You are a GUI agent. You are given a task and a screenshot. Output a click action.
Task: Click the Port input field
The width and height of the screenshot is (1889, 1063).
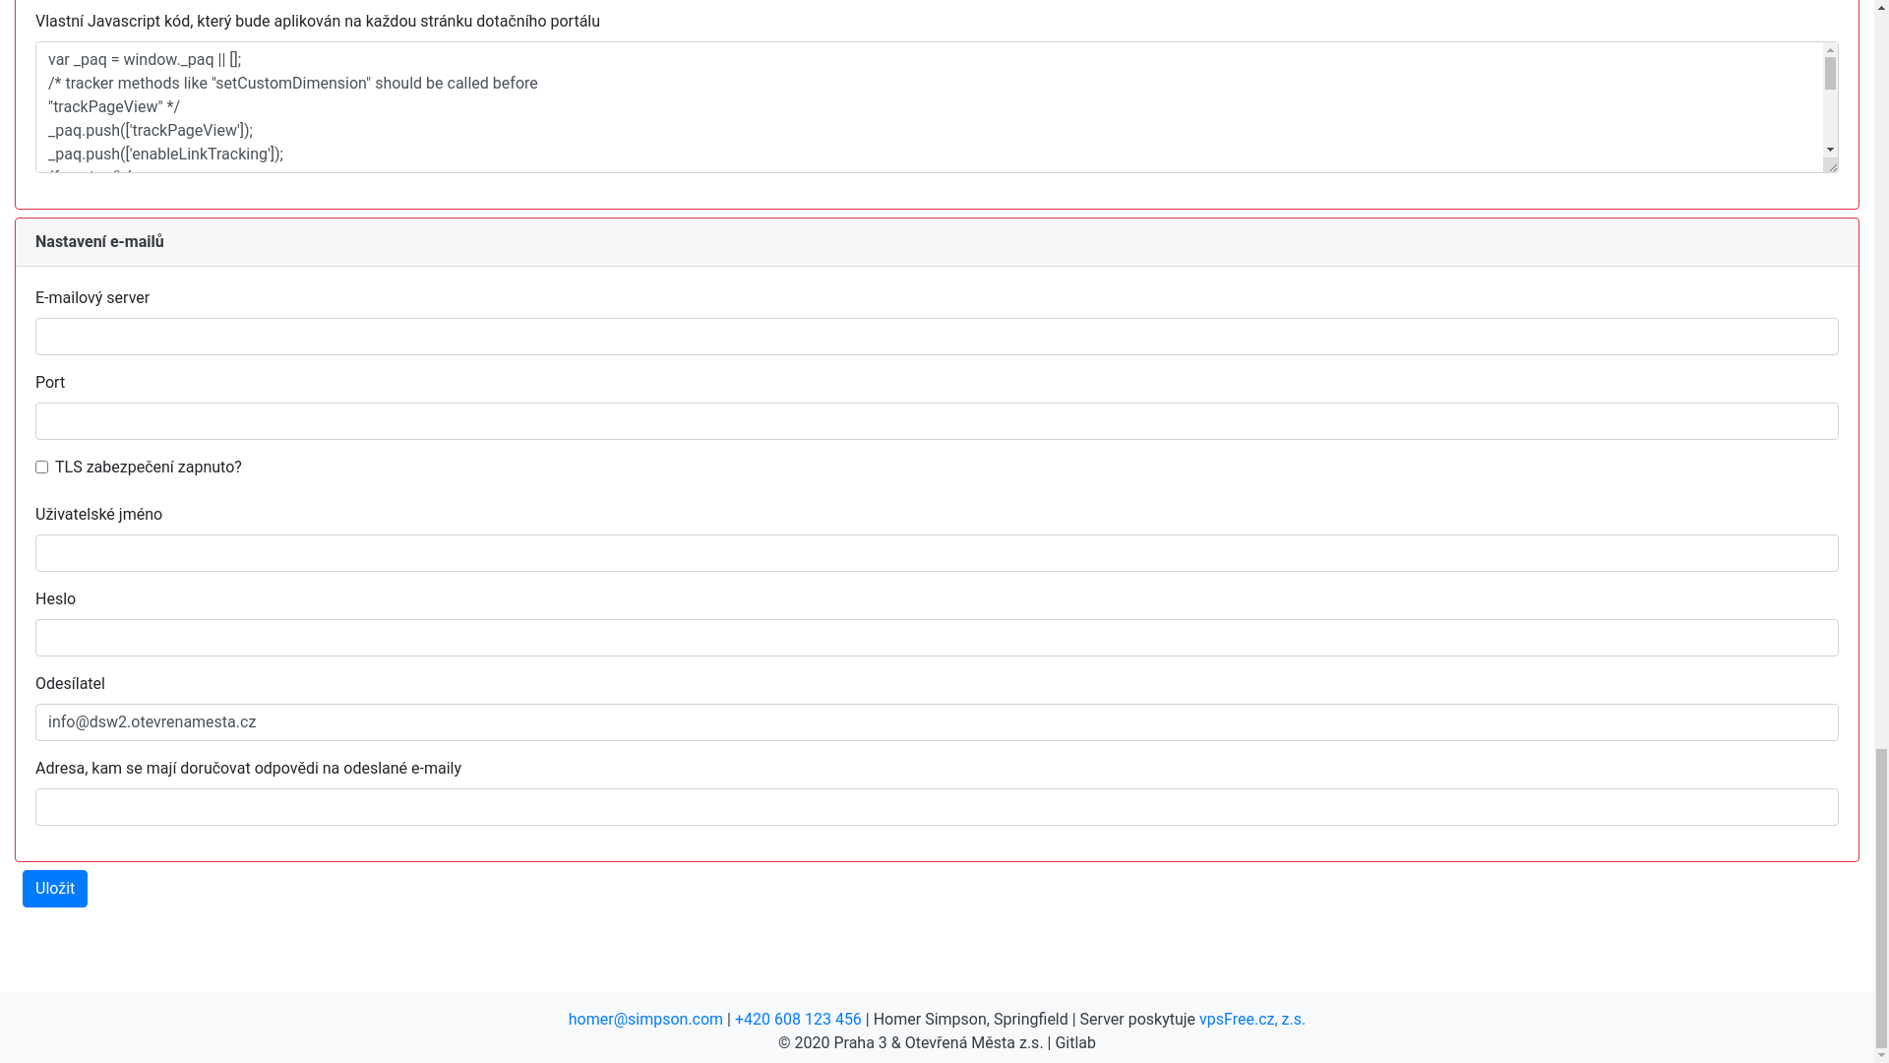pyautogui.click(x=936, y=421)
